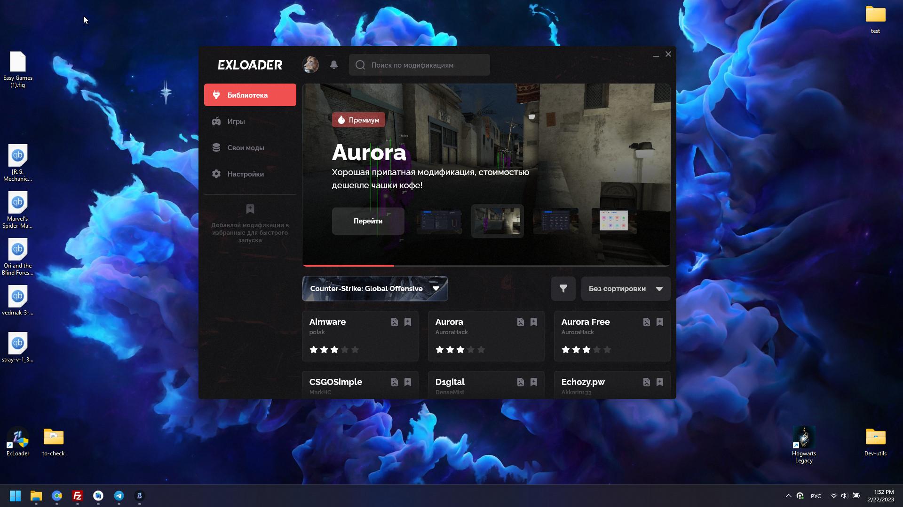Click Telegram icon in the taskbar

[x=119, y=496]
